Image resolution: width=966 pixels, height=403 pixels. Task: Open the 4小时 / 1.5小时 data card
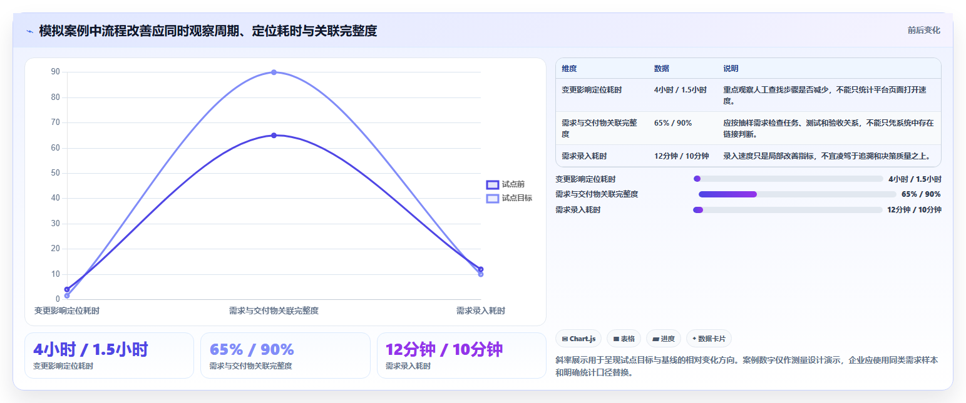pyautogui.click(x=109, y=356)
